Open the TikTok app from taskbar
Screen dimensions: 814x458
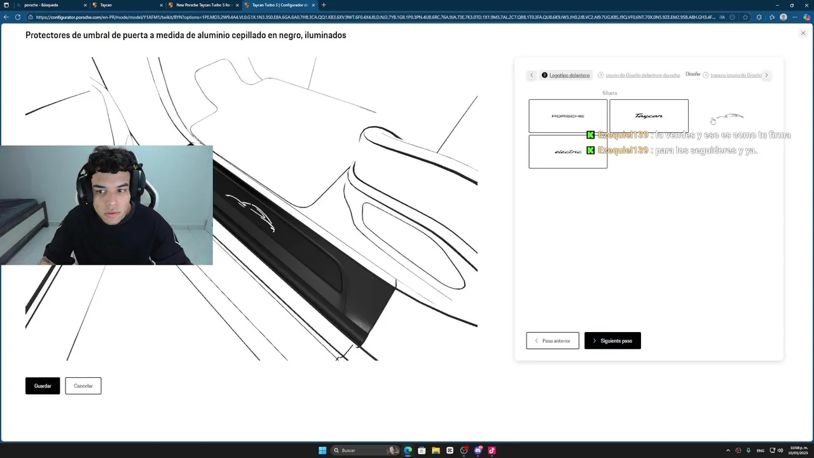pyautogui.click(x=492, y=450)
